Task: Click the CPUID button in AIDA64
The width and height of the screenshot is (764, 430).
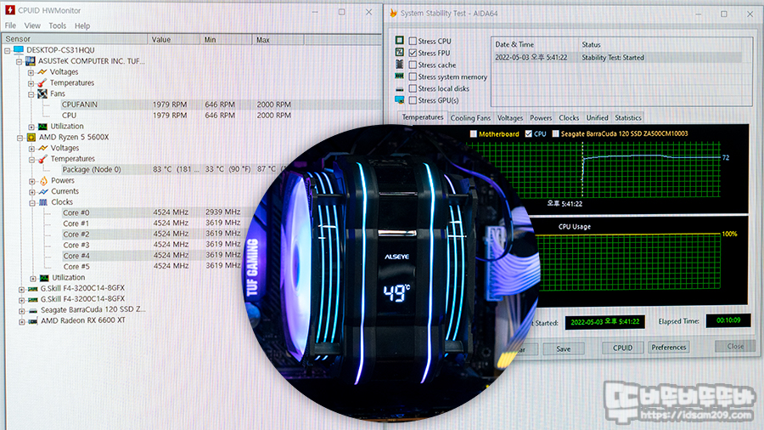Action: point(622,348)
